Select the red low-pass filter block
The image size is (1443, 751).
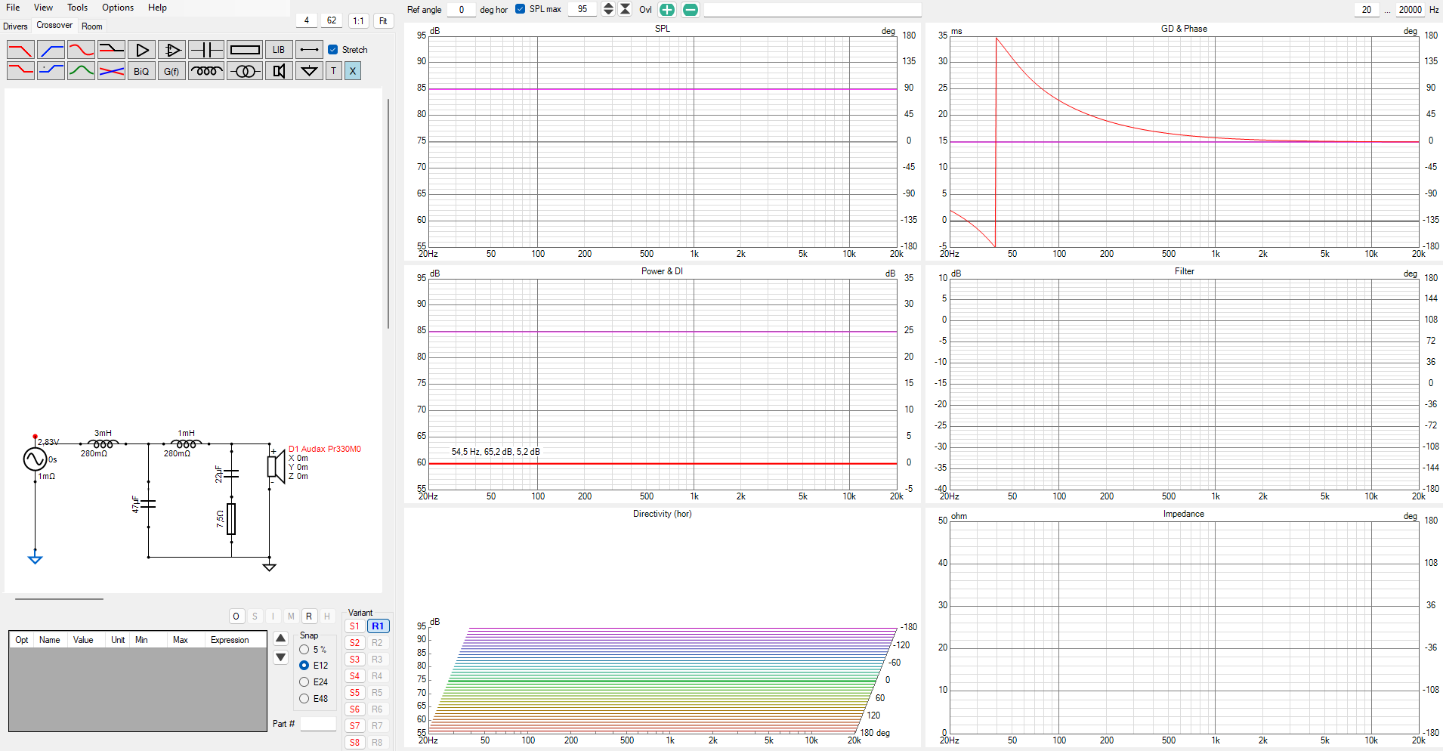pos(20,50)
